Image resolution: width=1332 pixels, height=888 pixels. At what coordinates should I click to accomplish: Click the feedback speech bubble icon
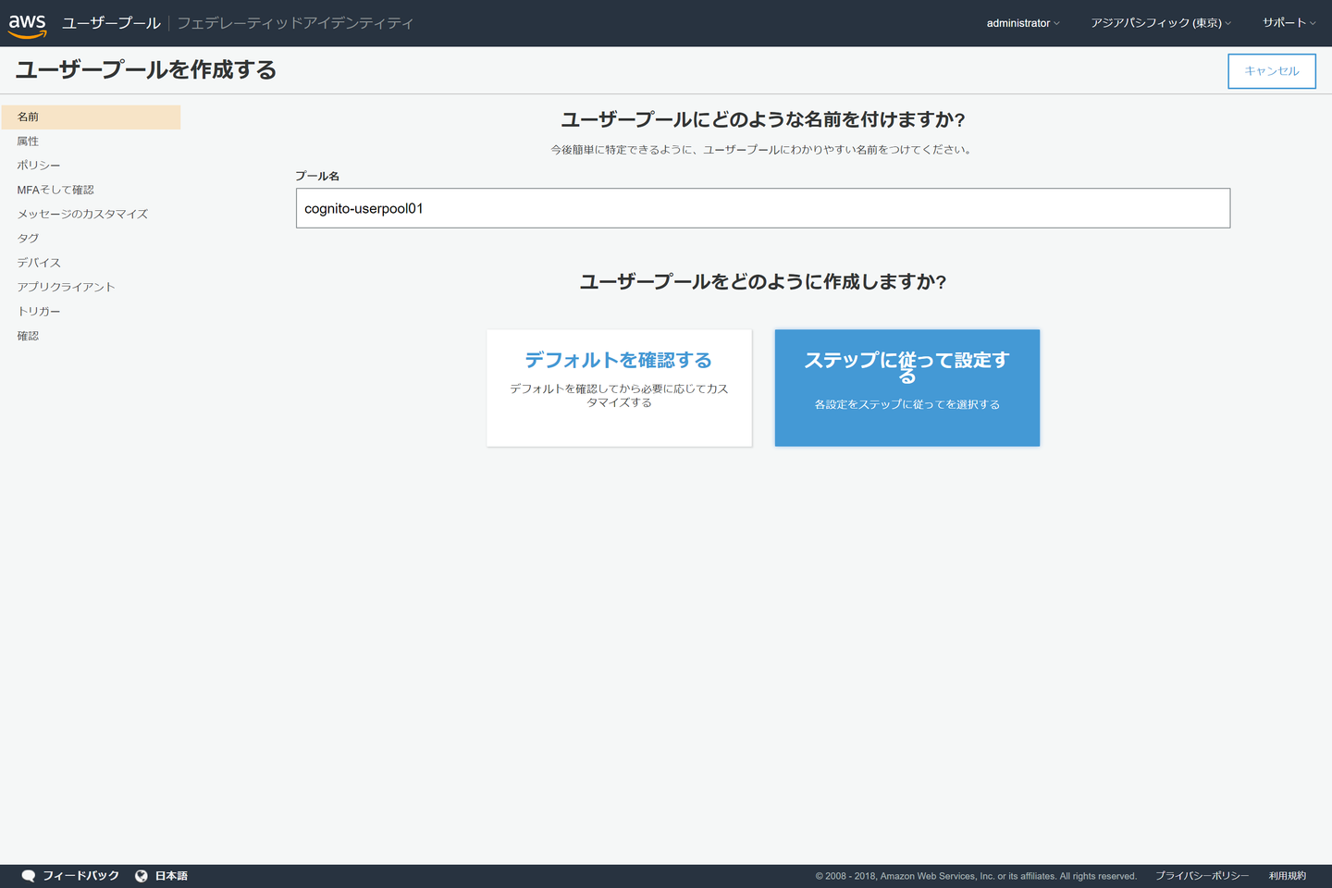29,876
